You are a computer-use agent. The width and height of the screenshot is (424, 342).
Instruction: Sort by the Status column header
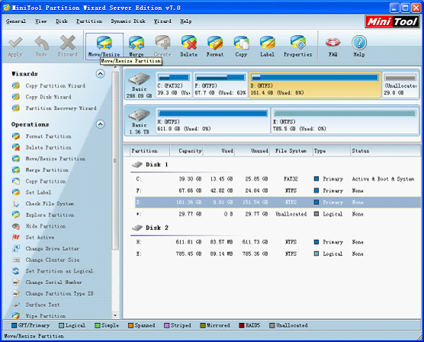pyautogui.click(x=386, y=151)
